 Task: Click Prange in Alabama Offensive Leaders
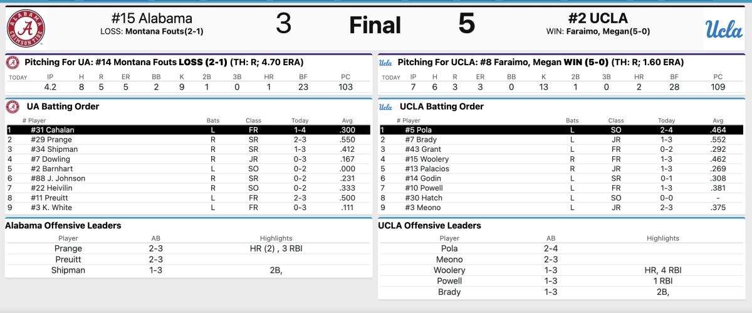tap(68, 248)
